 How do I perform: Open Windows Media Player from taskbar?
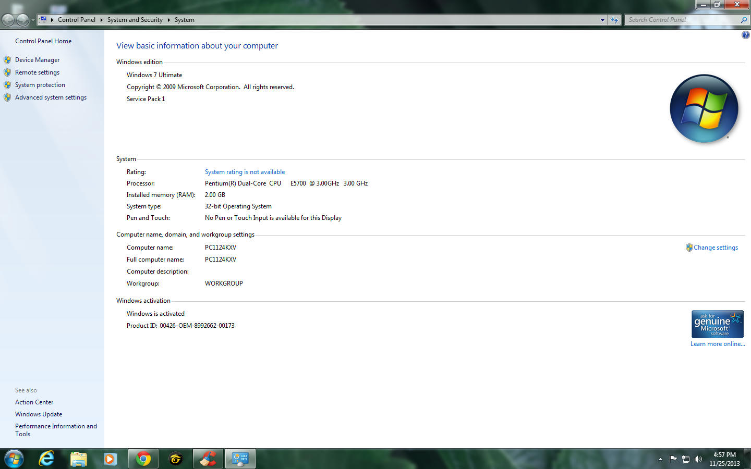110,459
